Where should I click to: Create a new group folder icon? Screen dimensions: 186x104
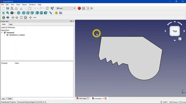pyautogui.click(x=61, y=13)
